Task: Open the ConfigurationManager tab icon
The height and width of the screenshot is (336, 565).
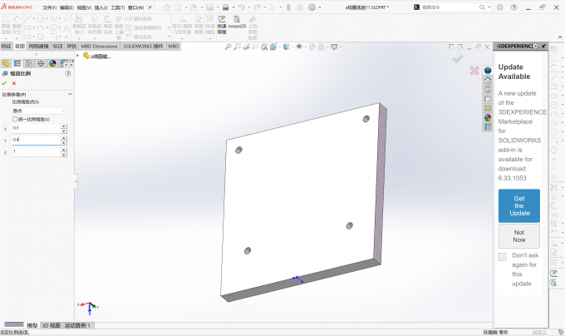Action: coord(29,63)
